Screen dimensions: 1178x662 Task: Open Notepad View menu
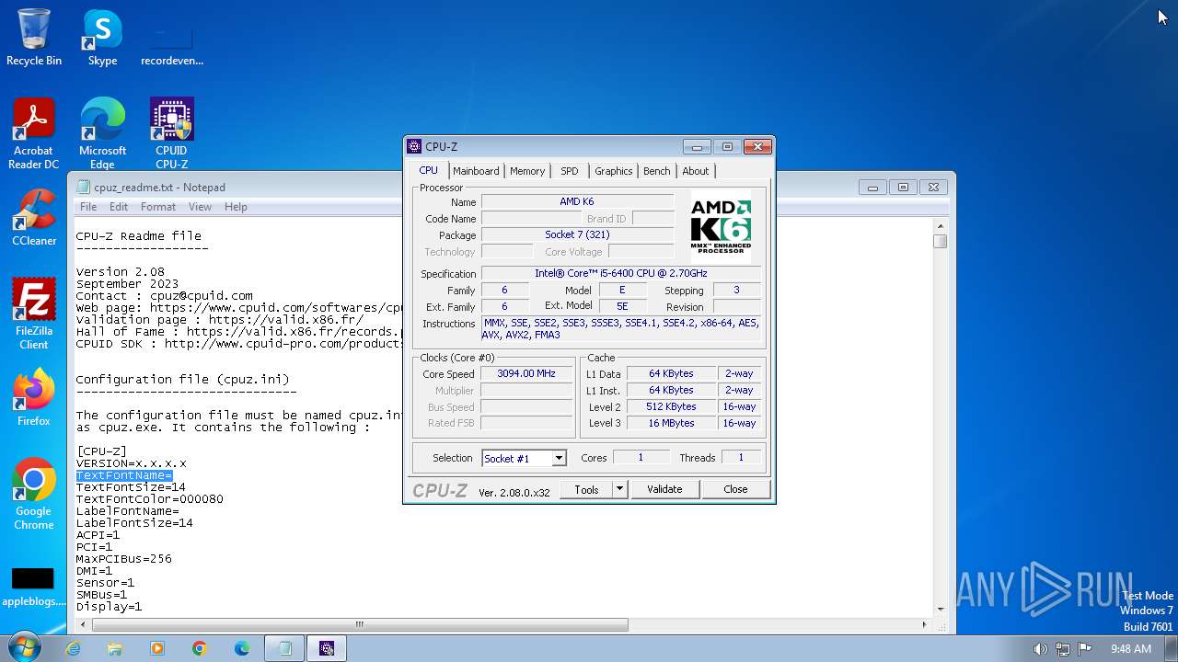pyautogui.click(x=200, y=207)
